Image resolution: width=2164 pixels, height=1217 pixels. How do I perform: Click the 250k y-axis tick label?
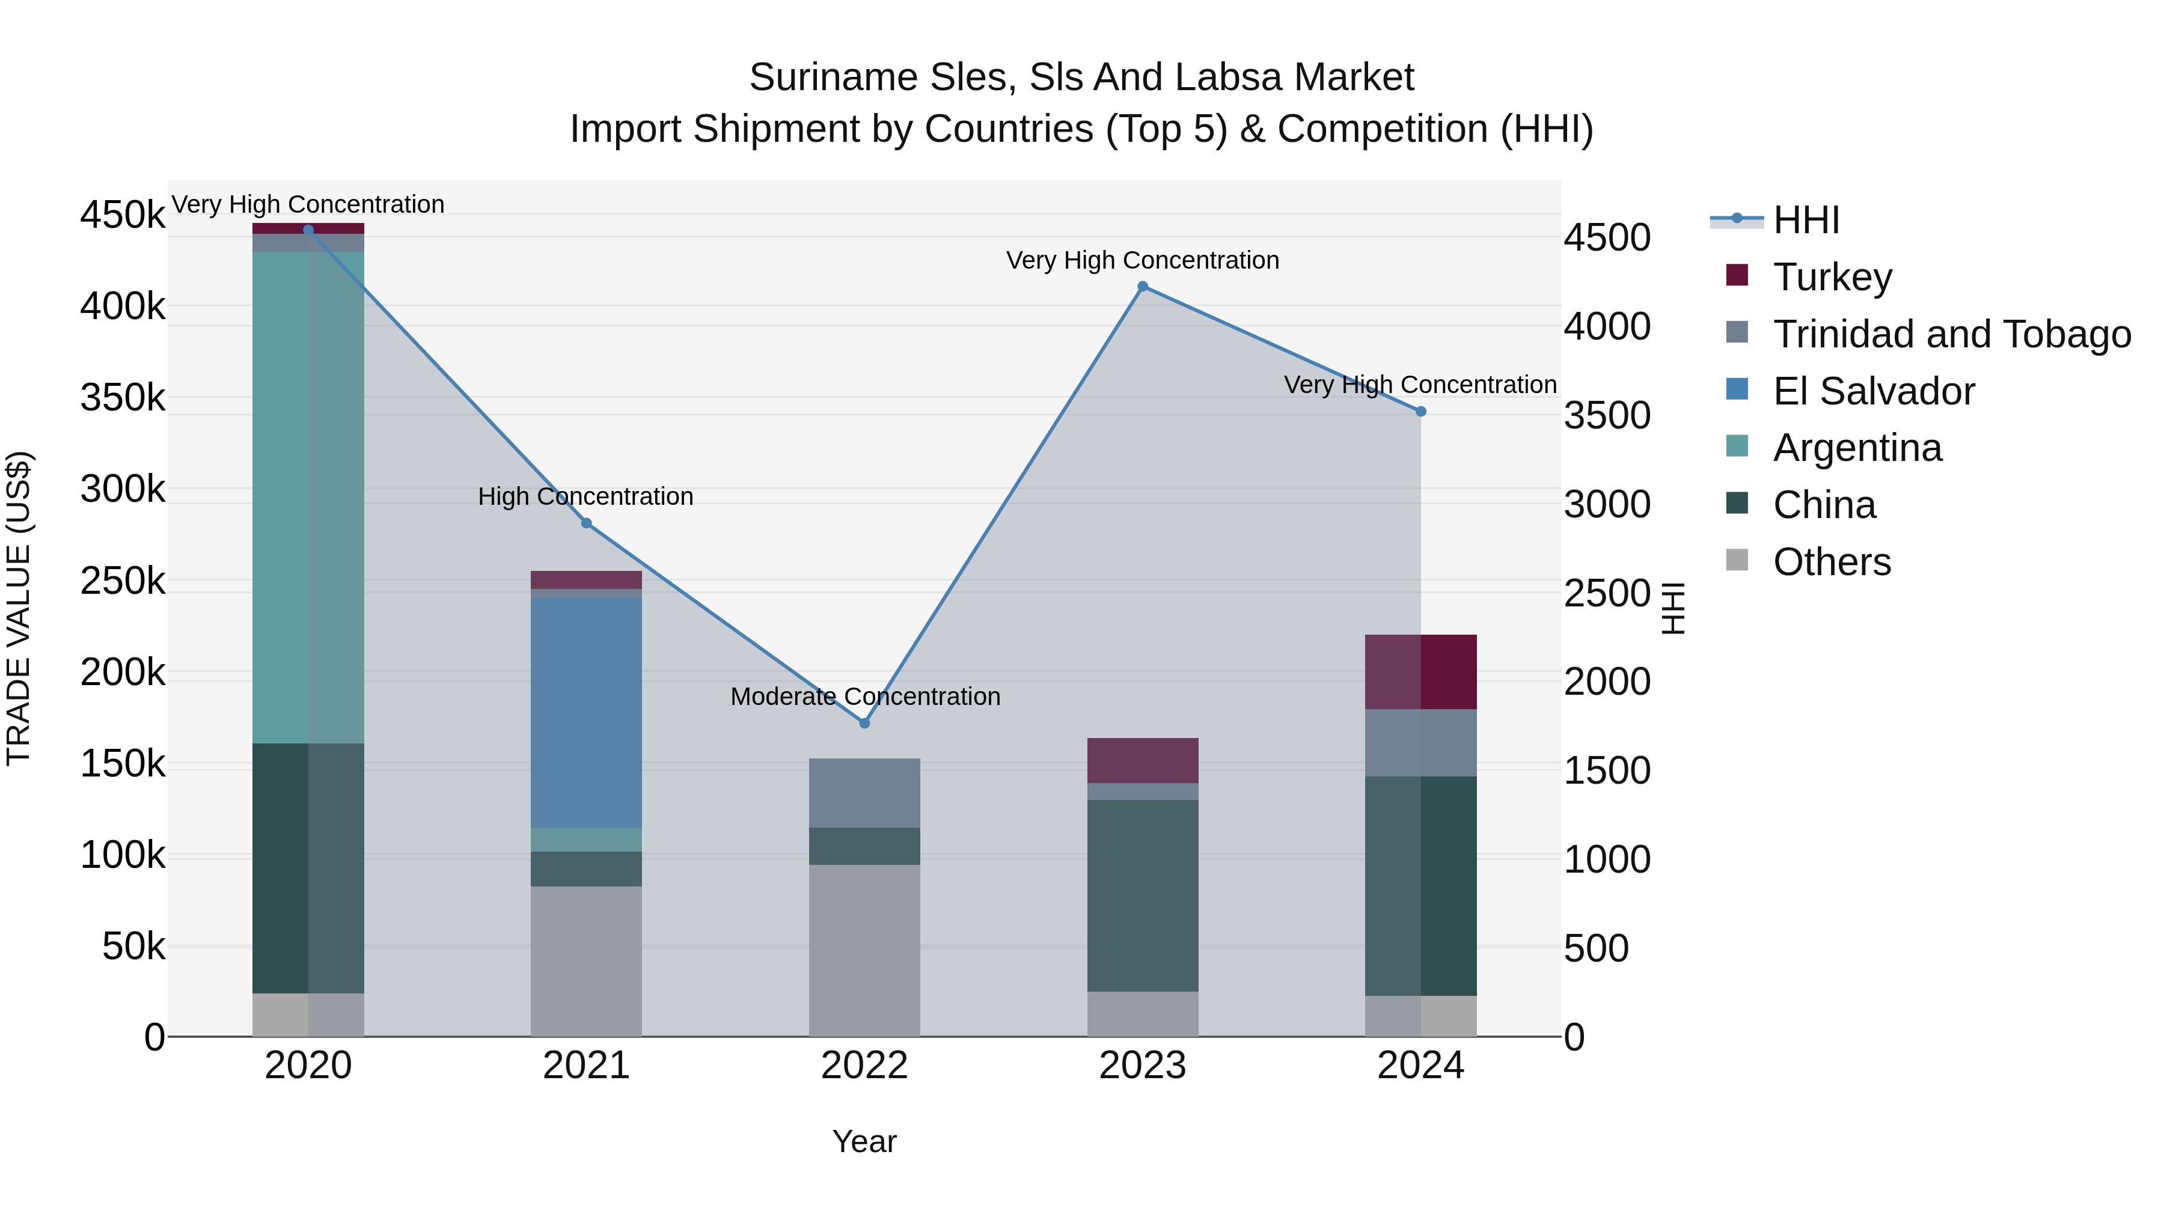pyautogui.click(x=123, y=581)
